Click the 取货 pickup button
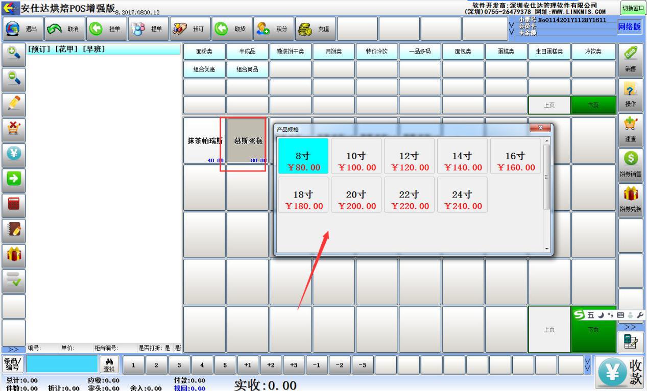This screenshot has height=391, width=647. pyautogui.click(x=231, y=29)
